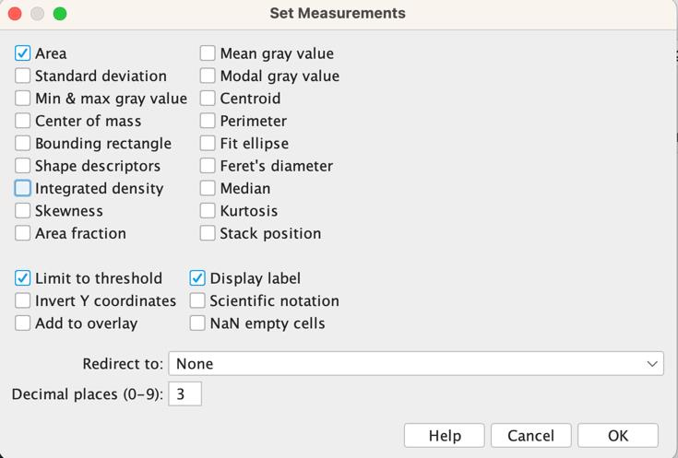Tick the Standard deviation option
This screenshot has height=458, width=678.
pos(22,76)
